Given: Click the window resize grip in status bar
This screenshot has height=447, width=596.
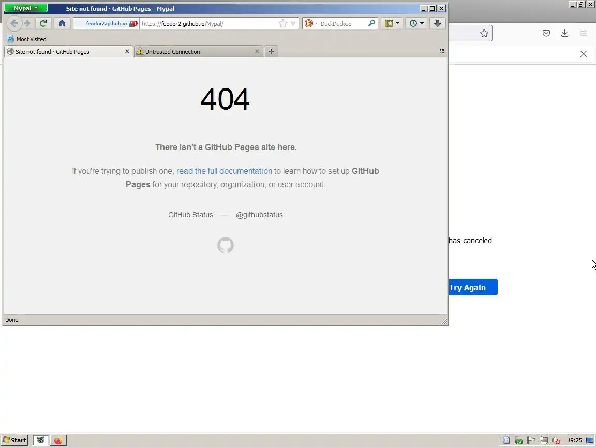Looking at the screenshot, I should click(444, 322).
